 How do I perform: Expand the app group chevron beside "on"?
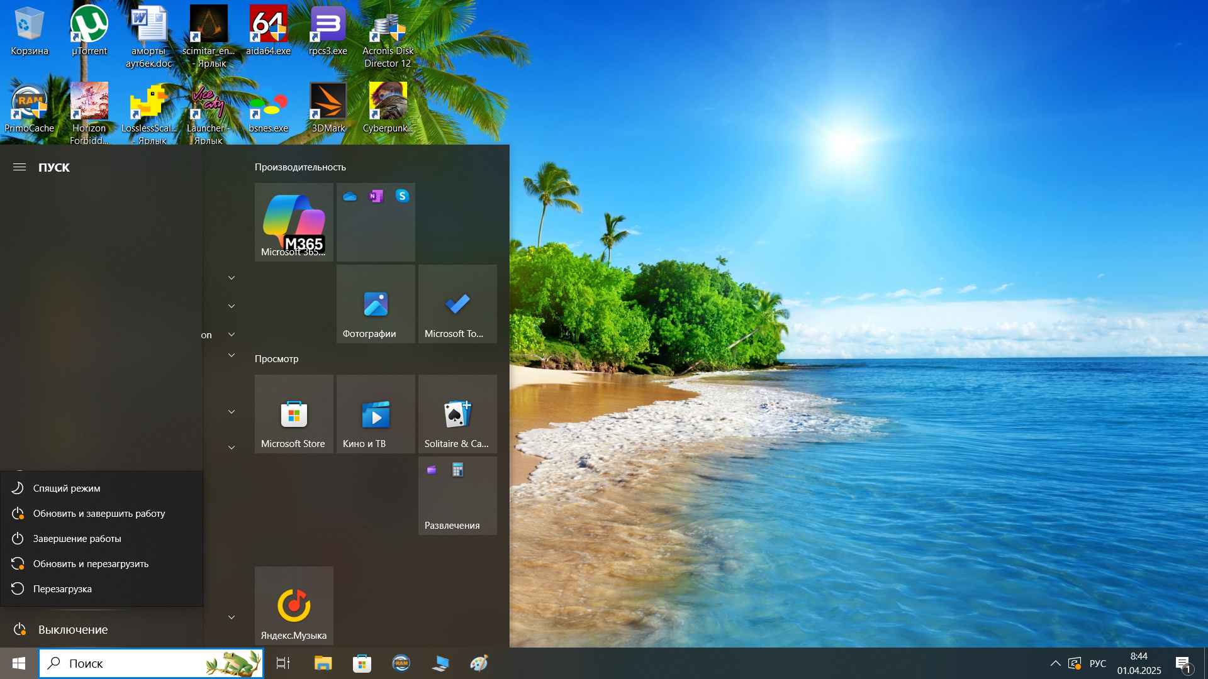click(232, 334)
